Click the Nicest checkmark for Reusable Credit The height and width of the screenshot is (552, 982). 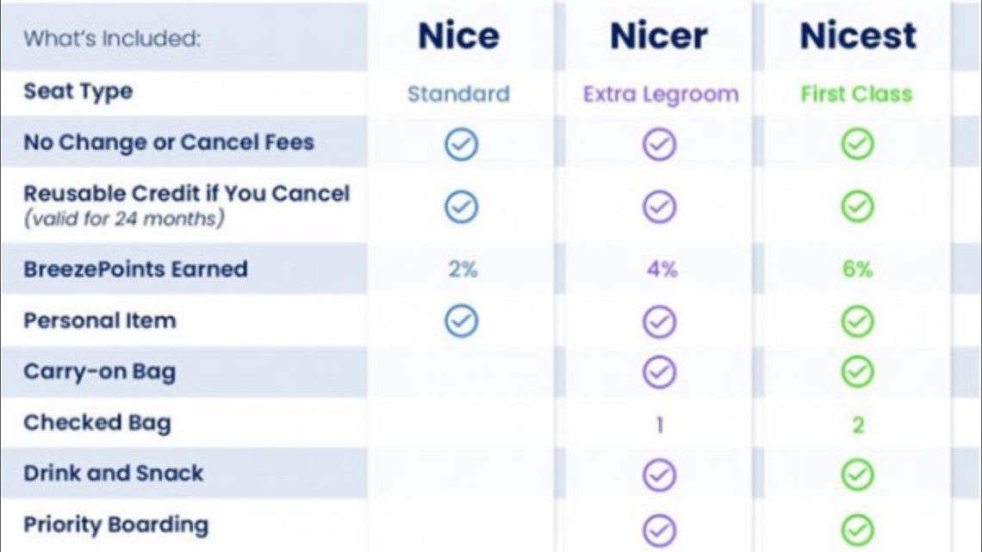coord(857,207)
